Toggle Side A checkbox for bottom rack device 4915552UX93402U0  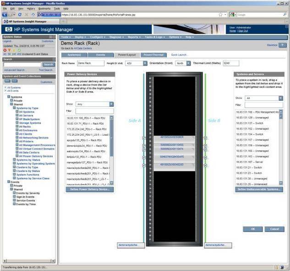[x=144, y=165]
